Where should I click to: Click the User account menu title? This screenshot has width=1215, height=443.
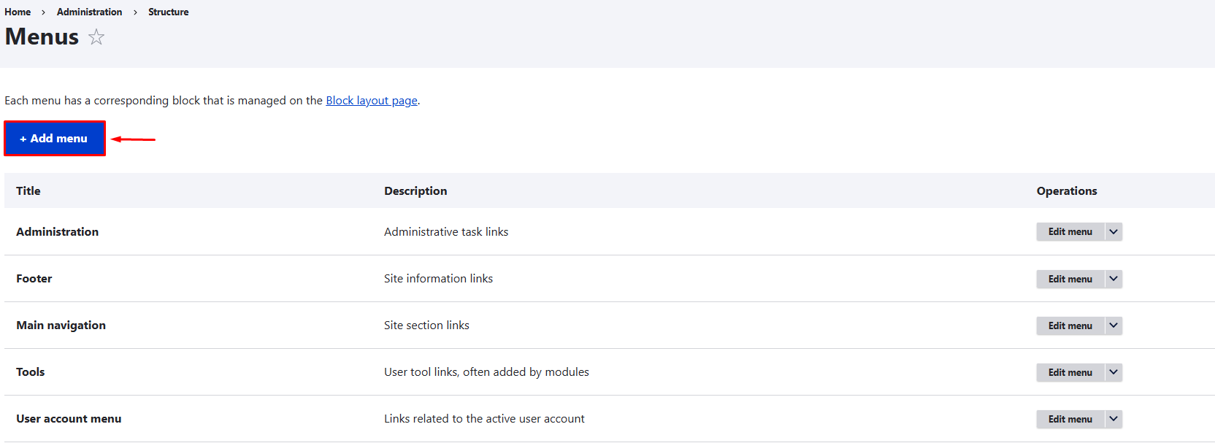(x=69, y=418)
